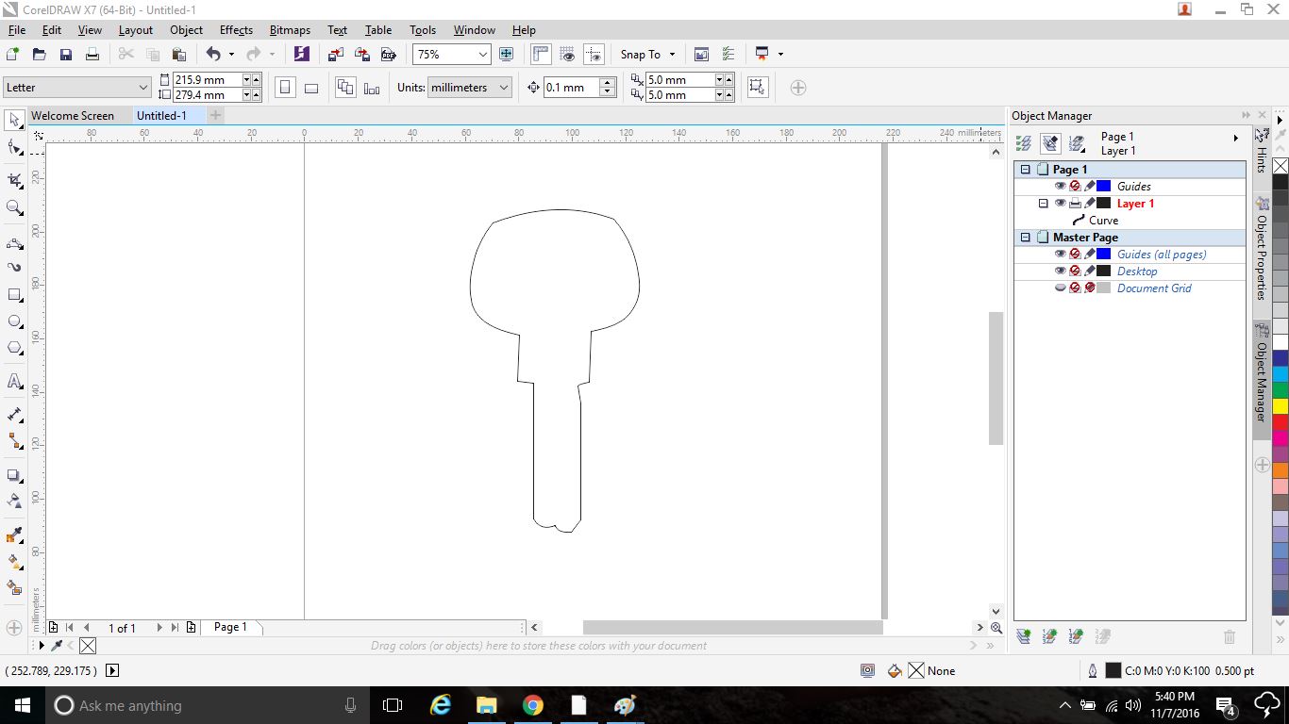The width and height of the screenshot is (1289, 724).
Task: Select the Crop tool
Action: (x=14, y=179)
